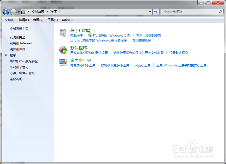Viewport: 226px width, 164px height.
Task: Open the 帮助(H) menu
Action: click(x=67, y=20)
